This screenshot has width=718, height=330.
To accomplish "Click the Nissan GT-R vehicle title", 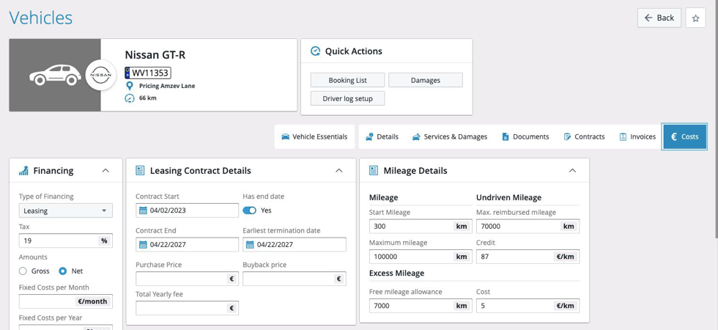I will (155, 55).
